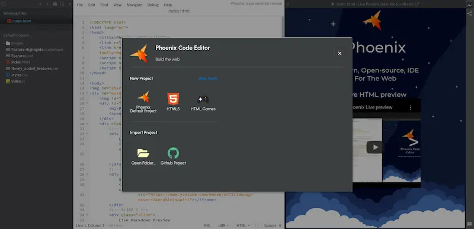This screenshot has height=229, width=474.
Task: Open the search icon in sidebar
Action: 62,4
